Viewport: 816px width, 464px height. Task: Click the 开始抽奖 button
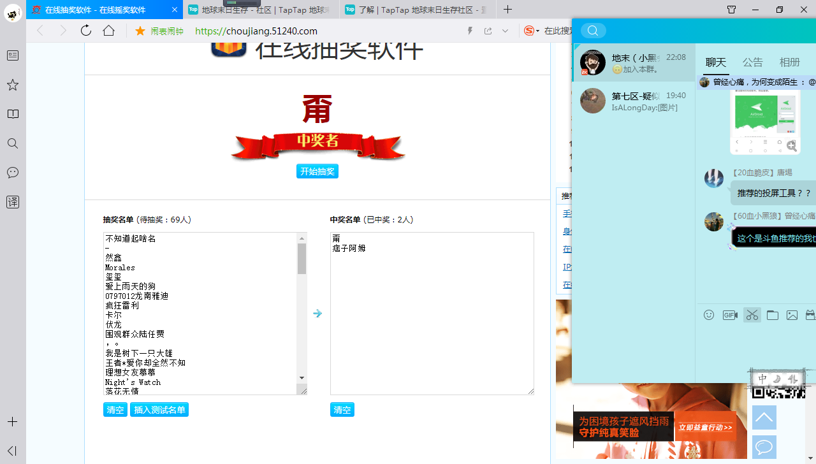(x=317, y=171)
